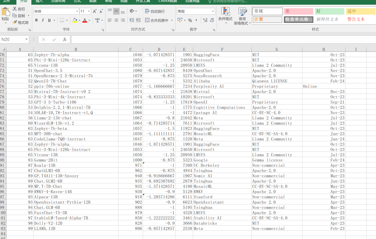Switch to the 公式 (Formulas) tab

point(77,1)
